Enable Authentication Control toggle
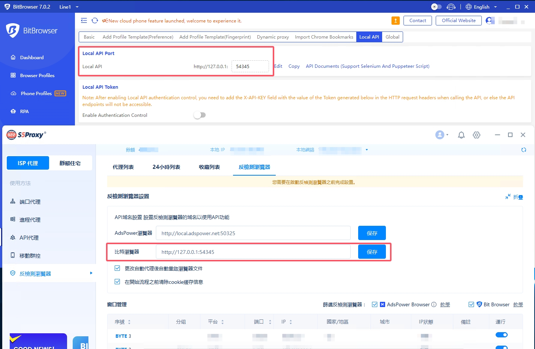The image size is (535, 349). tap(200, 115)
